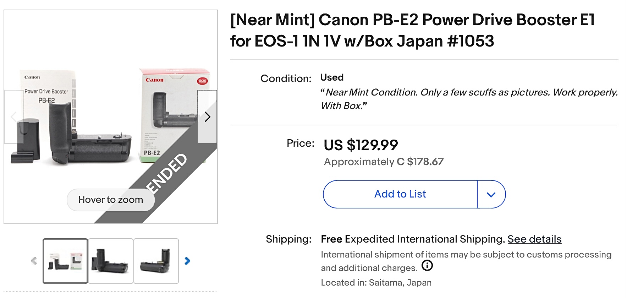627x298 pixels.
Task: Click the blue right chevron below the thumbnails
Action: click(x=186, y=260)
